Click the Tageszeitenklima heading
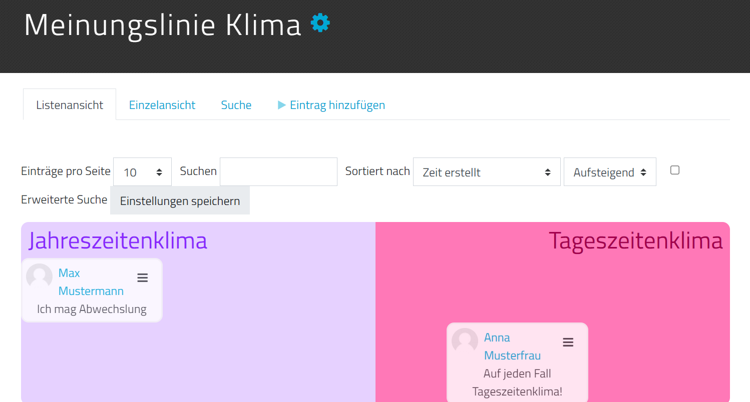Screen dimensions: 750x402 pyautogui.click(x=635, y=240)
